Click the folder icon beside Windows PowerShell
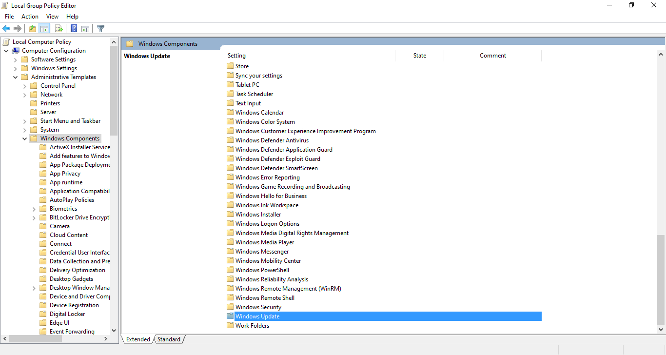Screen dimensions: 666x355 [x=230, y=270]
